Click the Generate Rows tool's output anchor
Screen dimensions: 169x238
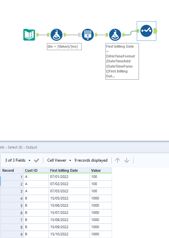click(x=96, y=35)
